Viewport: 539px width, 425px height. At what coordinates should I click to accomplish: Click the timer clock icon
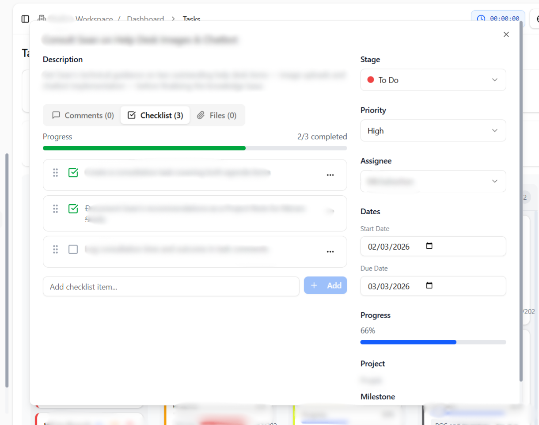tap(481, 19)
